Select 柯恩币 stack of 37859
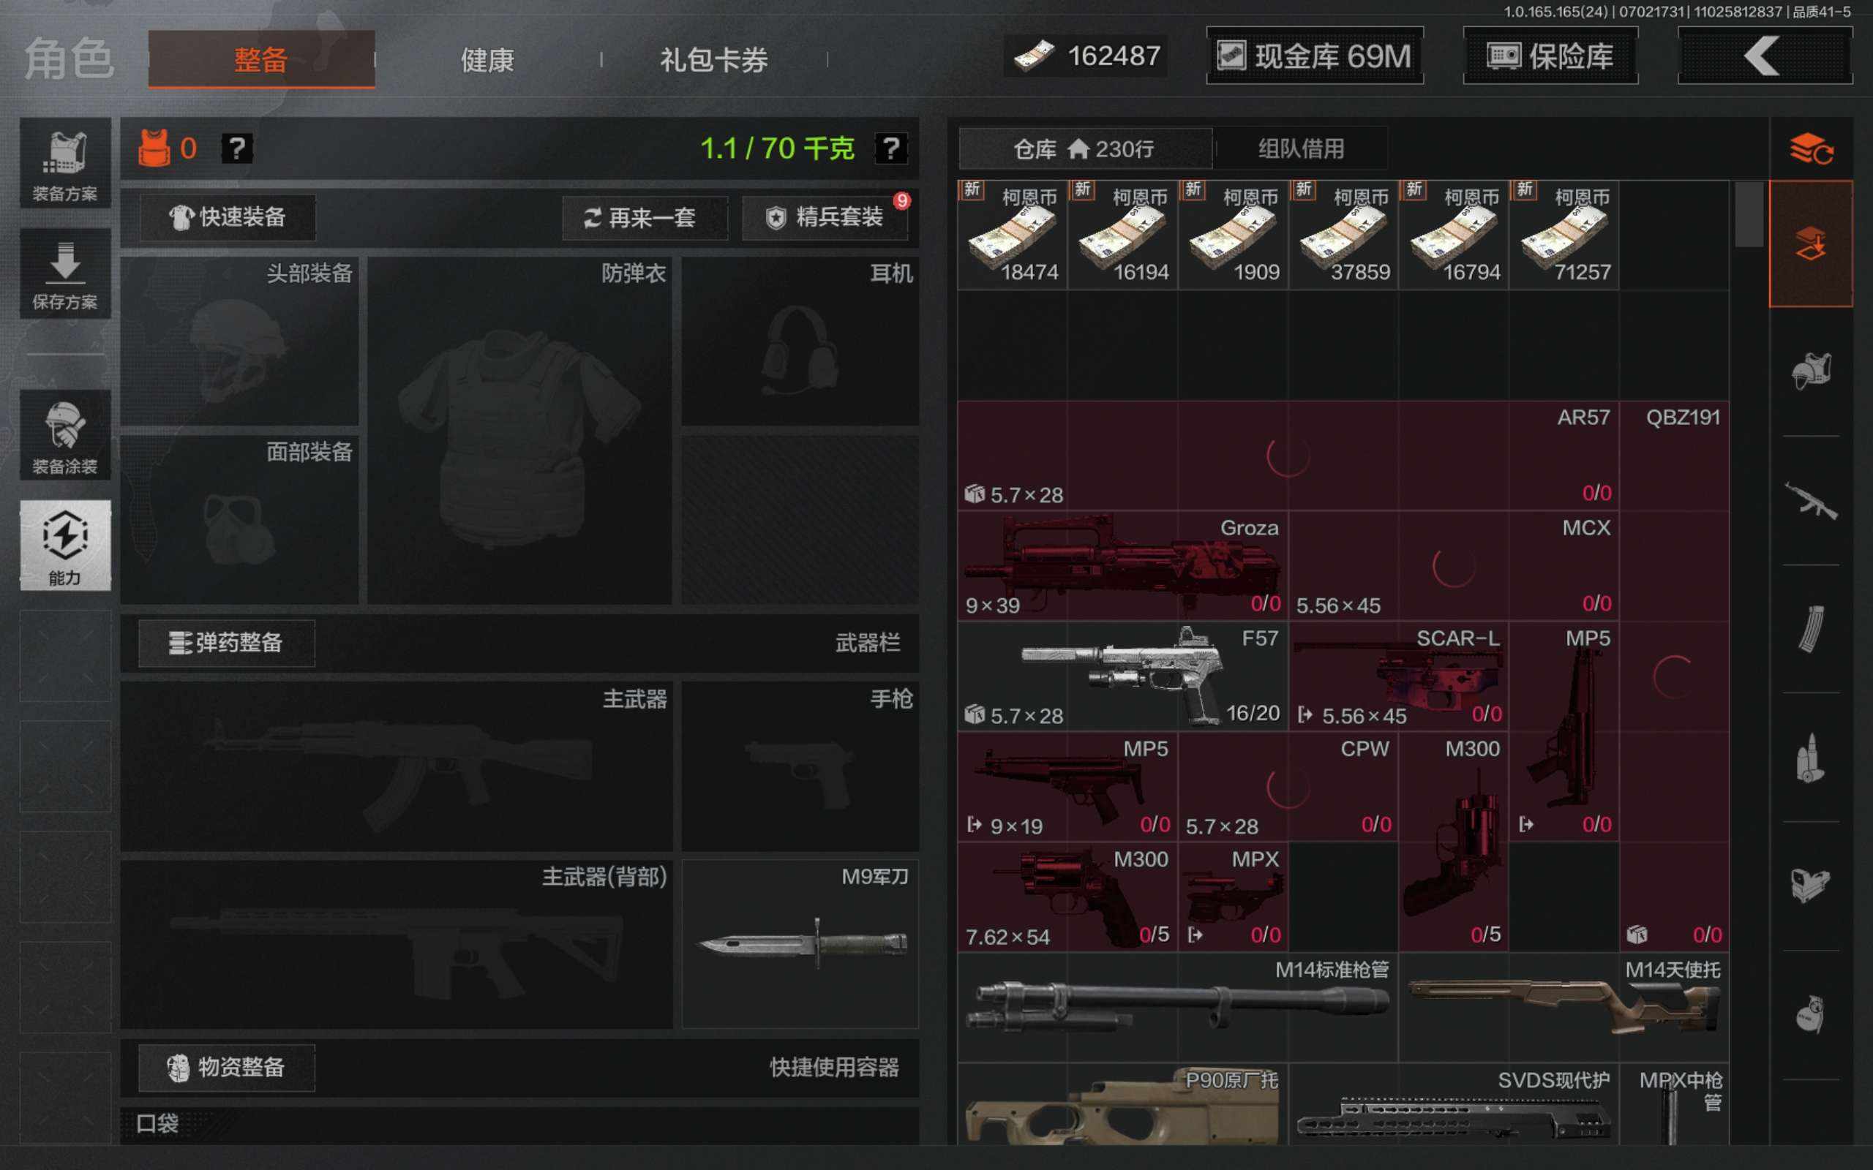Screen dimensions: 1873x1170 coord(1343,235)
